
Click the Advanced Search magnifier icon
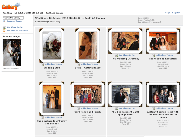pyautogui.click(x=4, y=21)
